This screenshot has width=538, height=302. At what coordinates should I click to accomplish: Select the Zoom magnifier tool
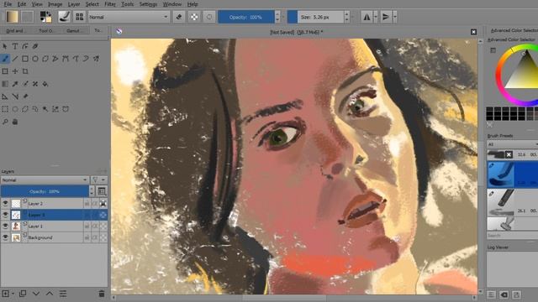tap(5, 122)
